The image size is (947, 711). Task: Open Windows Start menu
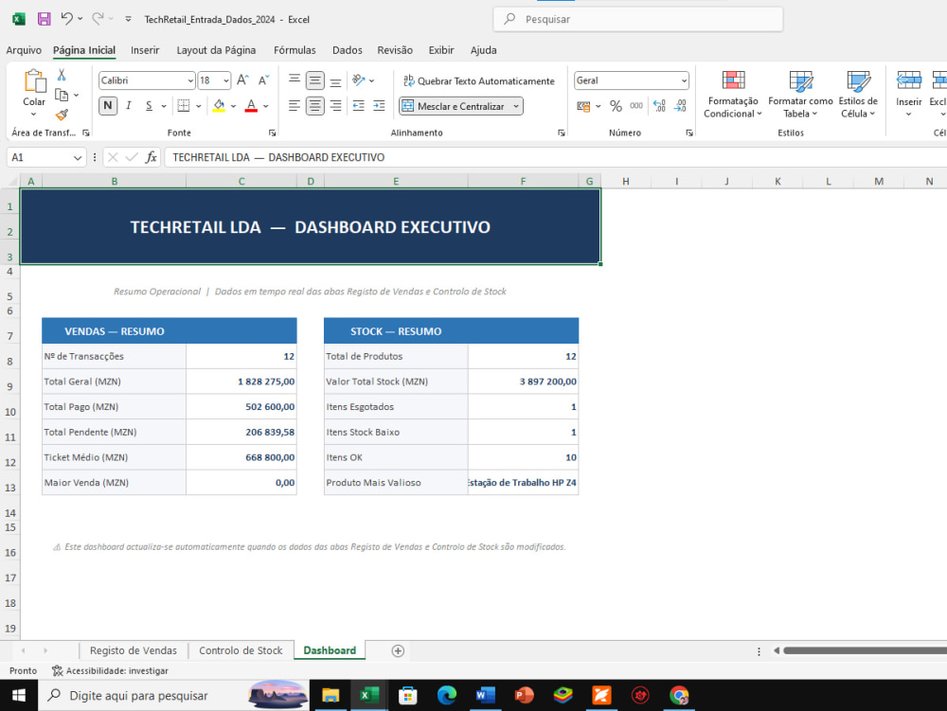click(19, 695)
